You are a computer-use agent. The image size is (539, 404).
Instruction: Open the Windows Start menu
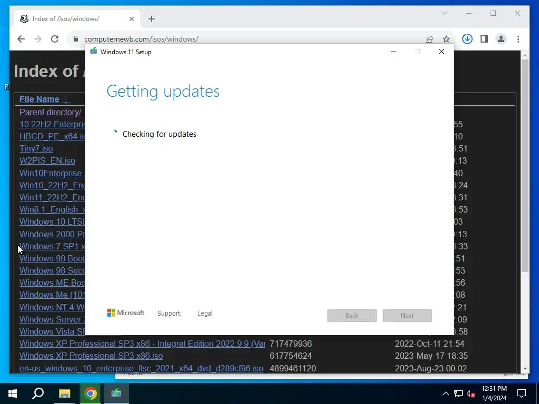click(x=13, y=393)
